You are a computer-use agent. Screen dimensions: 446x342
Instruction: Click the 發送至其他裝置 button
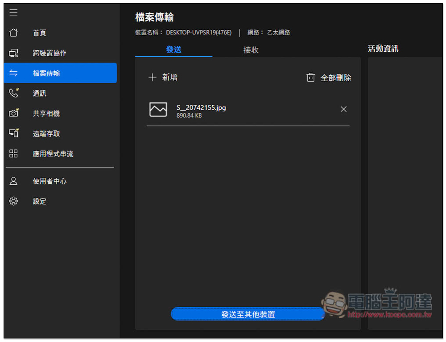(248, 314)
